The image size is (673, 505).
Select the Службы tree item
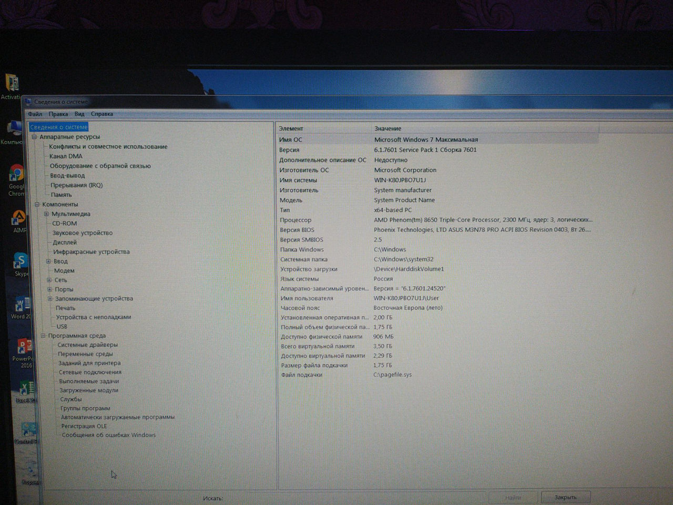pyautogui.click(x=71, y=399)
